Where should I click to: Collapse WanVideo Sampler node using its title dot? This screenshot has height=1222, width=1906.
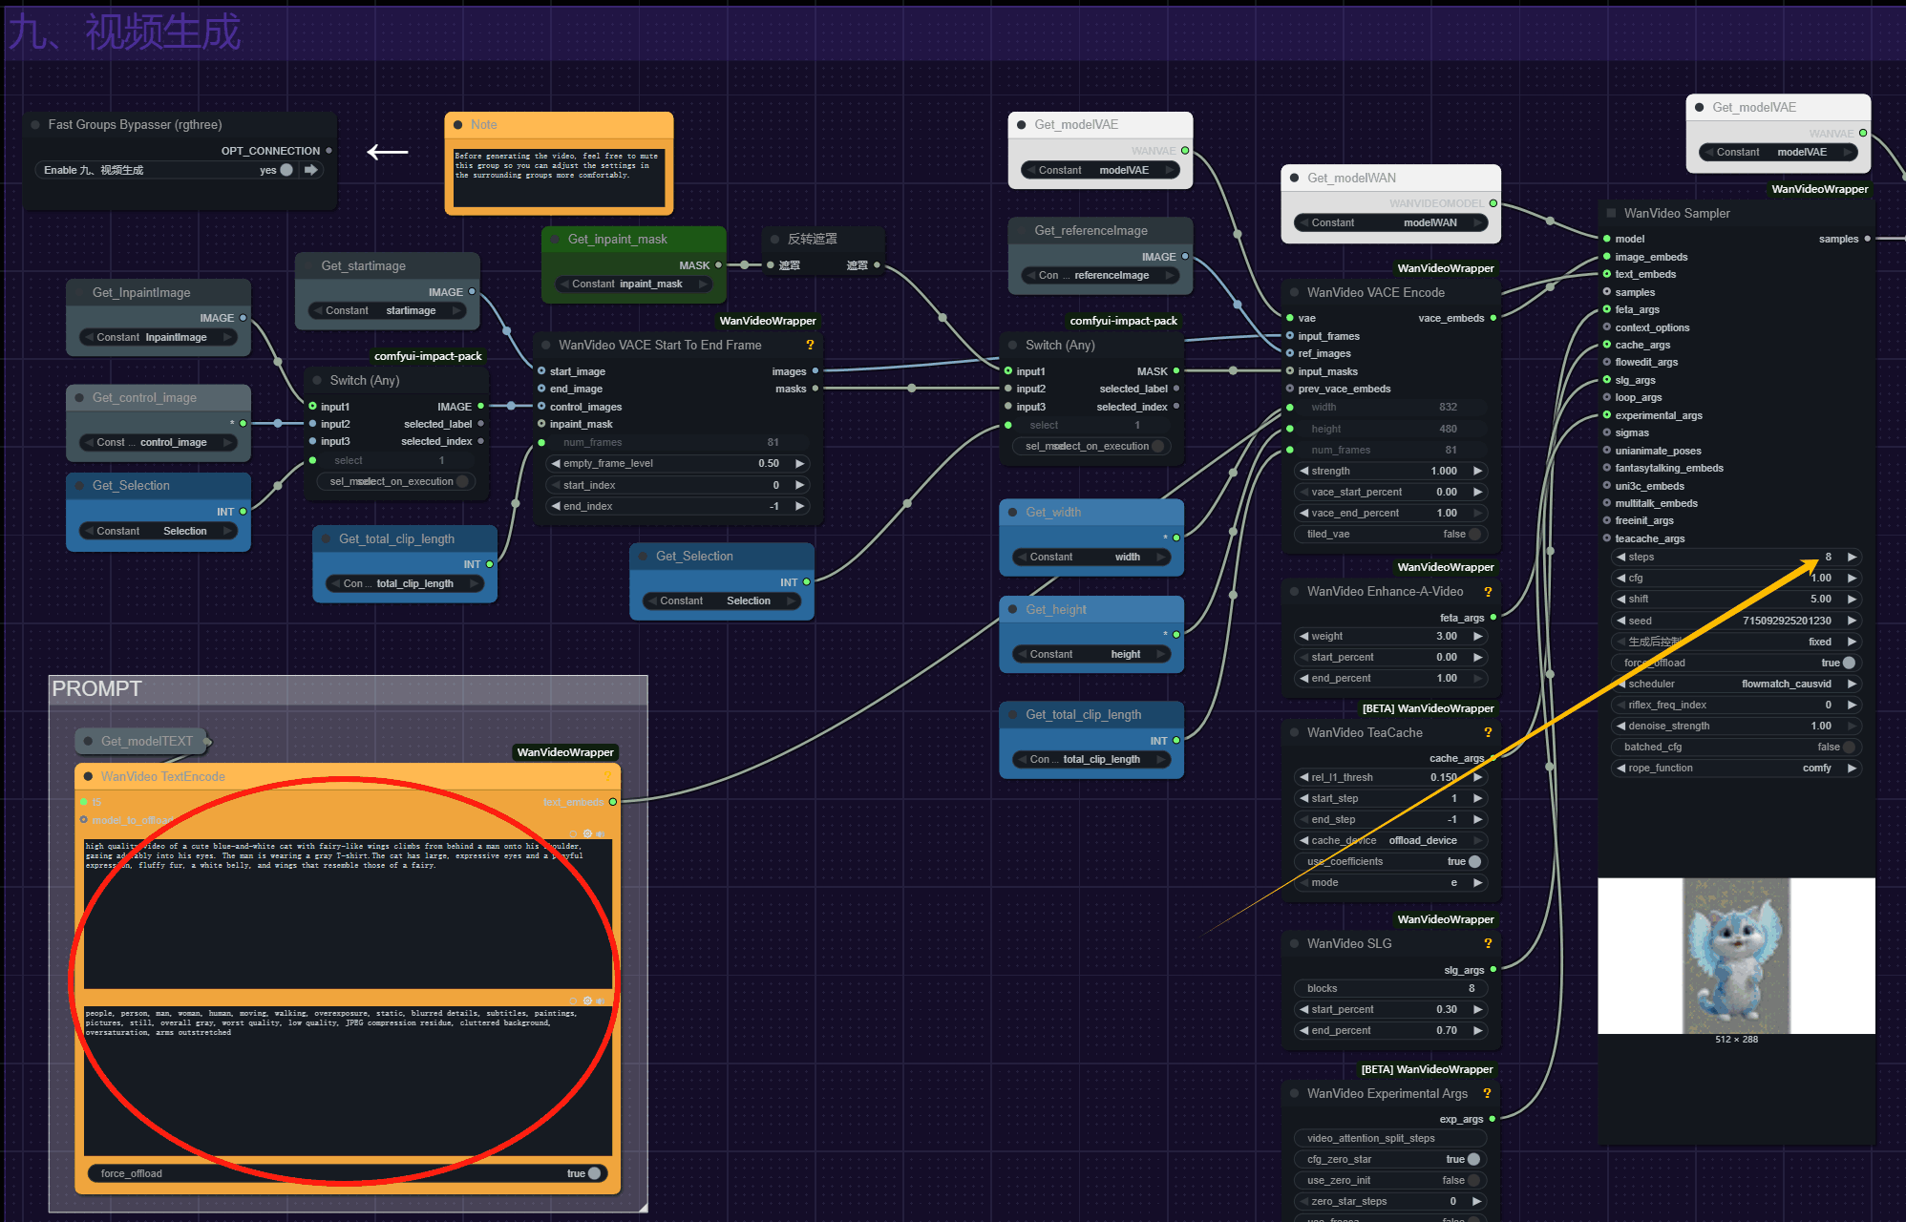point(1611,214)
